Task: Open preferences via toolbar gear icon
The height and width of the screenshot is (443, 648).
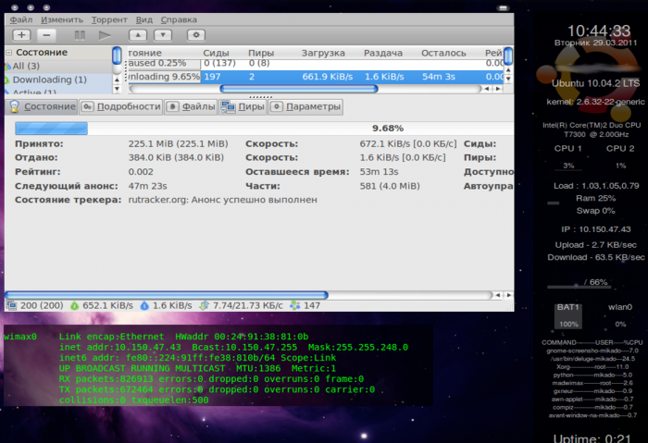Action: (x=195, y=35)
